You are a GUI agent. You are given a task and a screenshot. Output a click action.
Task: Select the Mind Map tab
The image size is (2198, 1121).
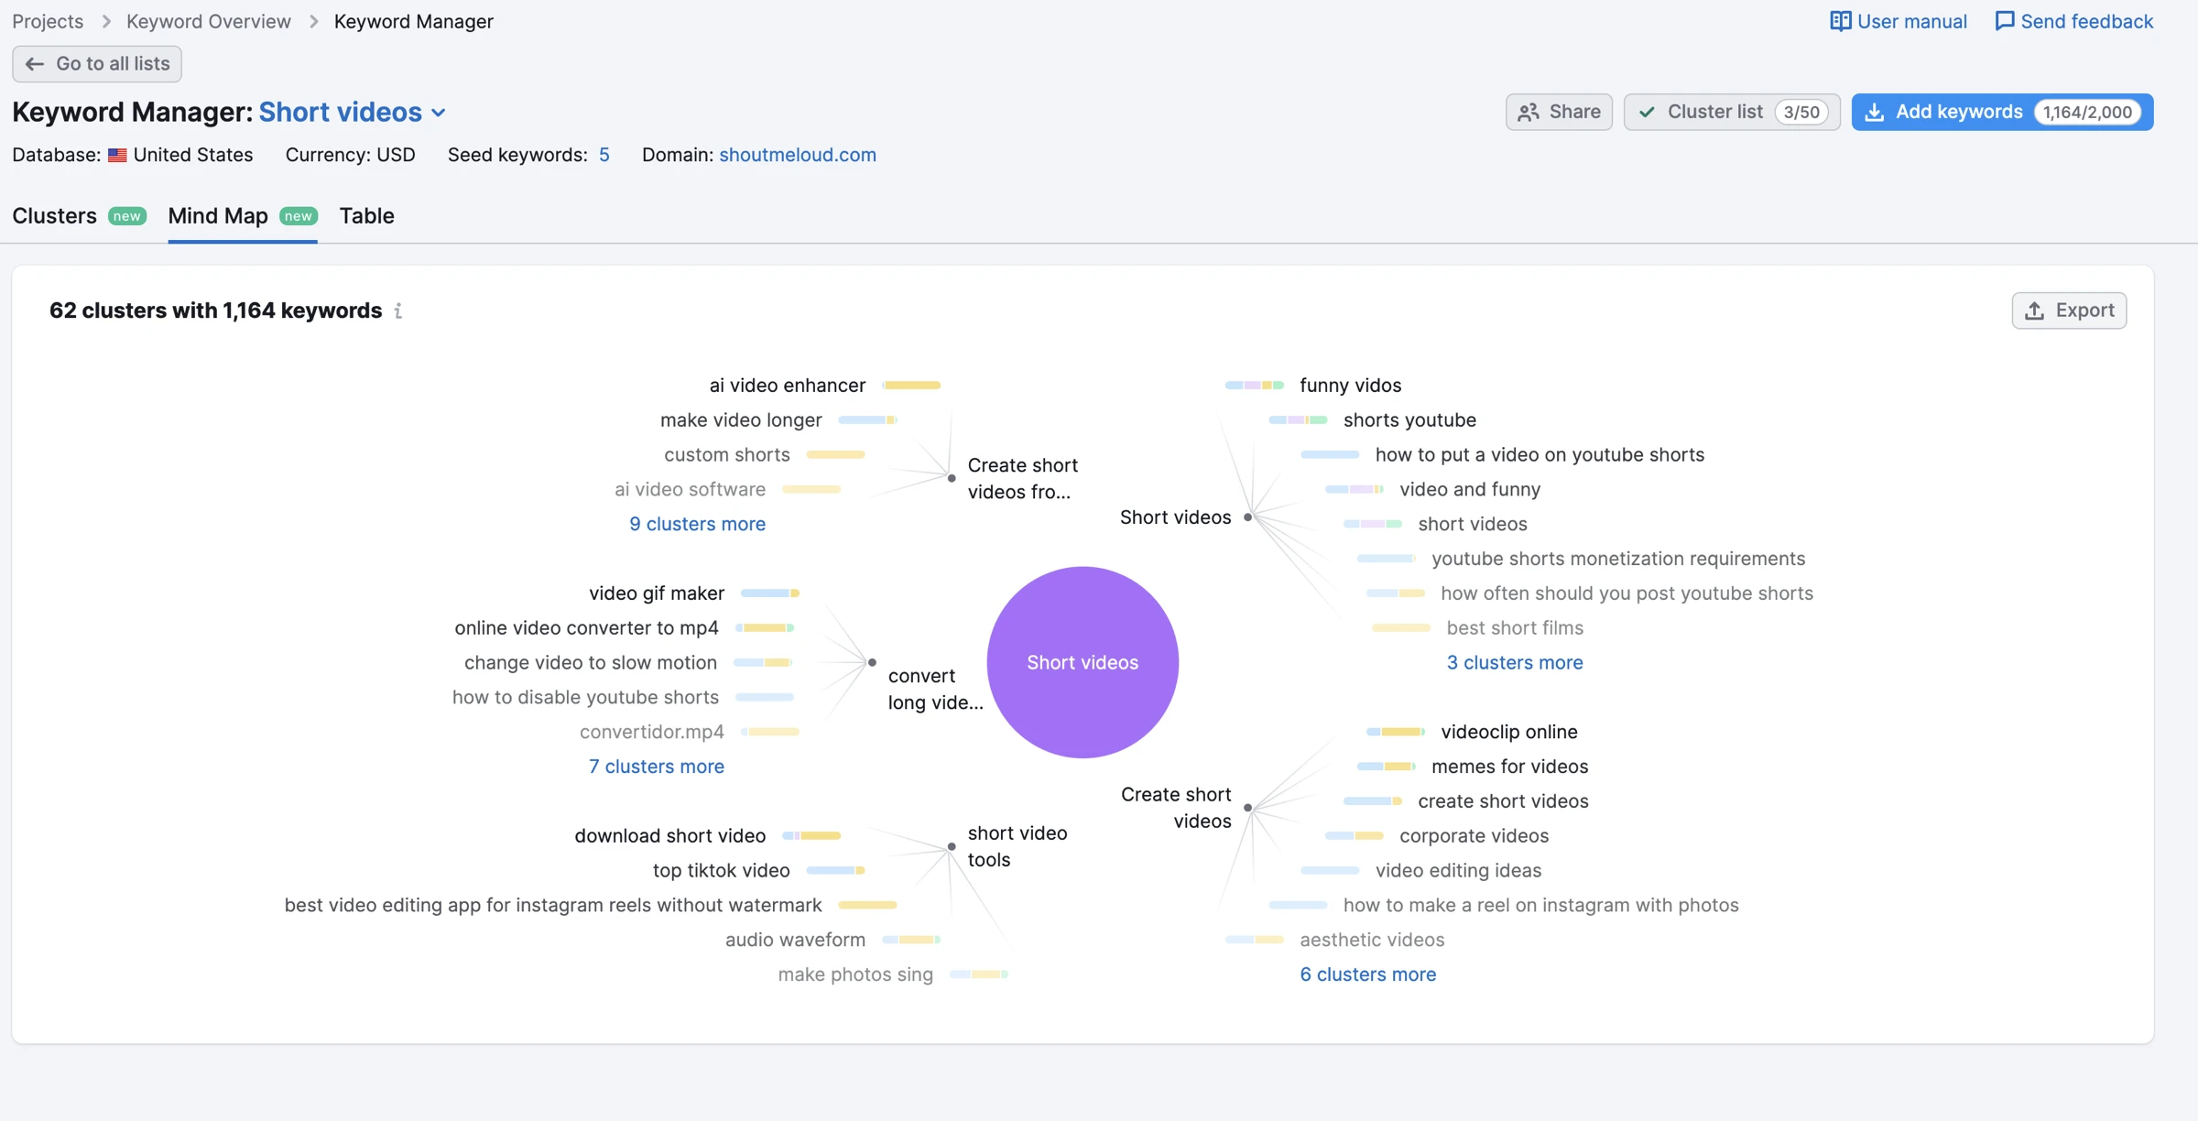click(243, 216)
